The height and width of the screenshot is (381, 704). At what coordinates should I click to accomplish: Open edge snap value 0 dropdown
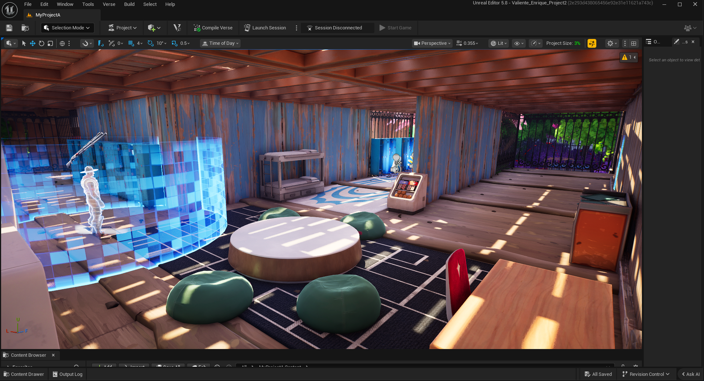tap(120, 43)
